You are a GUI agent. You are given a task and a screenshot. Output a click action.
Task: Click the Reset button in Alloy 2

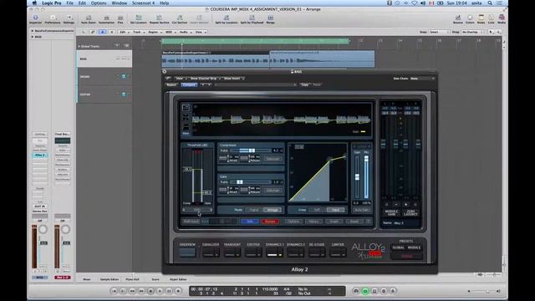[354, 222]
